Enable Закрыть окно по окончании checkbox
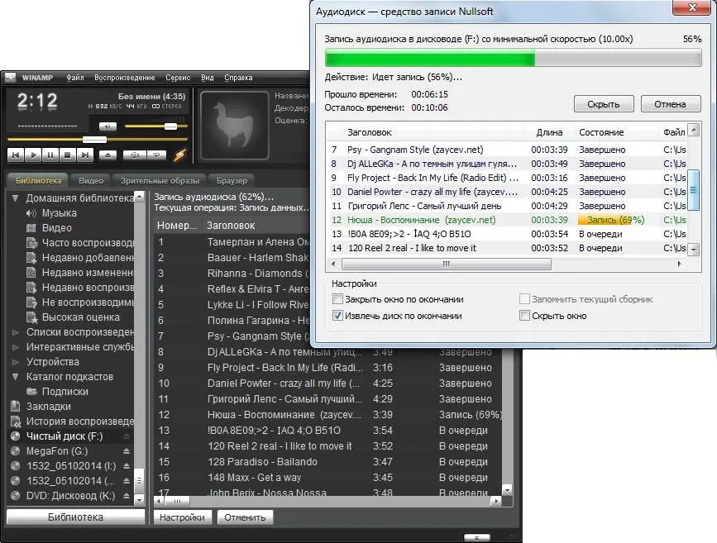 click(x=337, y=299)
